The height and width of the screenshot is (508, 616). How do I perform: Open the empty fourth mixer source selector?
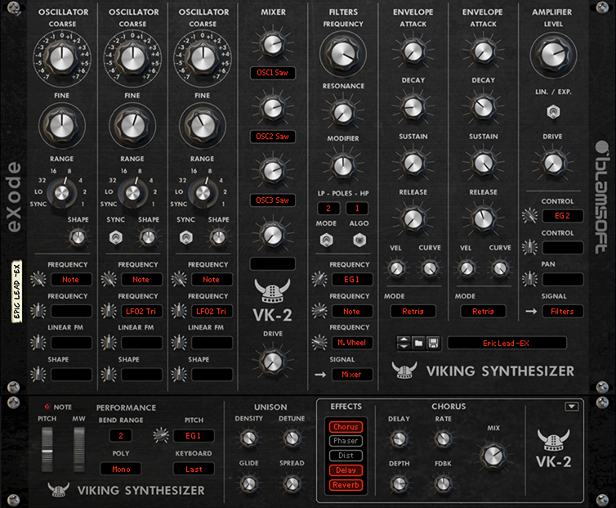[x=273, y=263]
